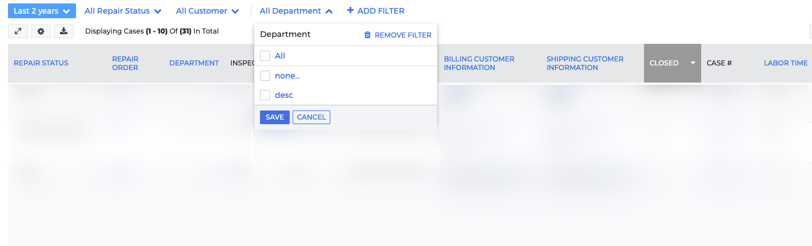Click the Cancel button

pyautogui.click(x=311, y=117)
